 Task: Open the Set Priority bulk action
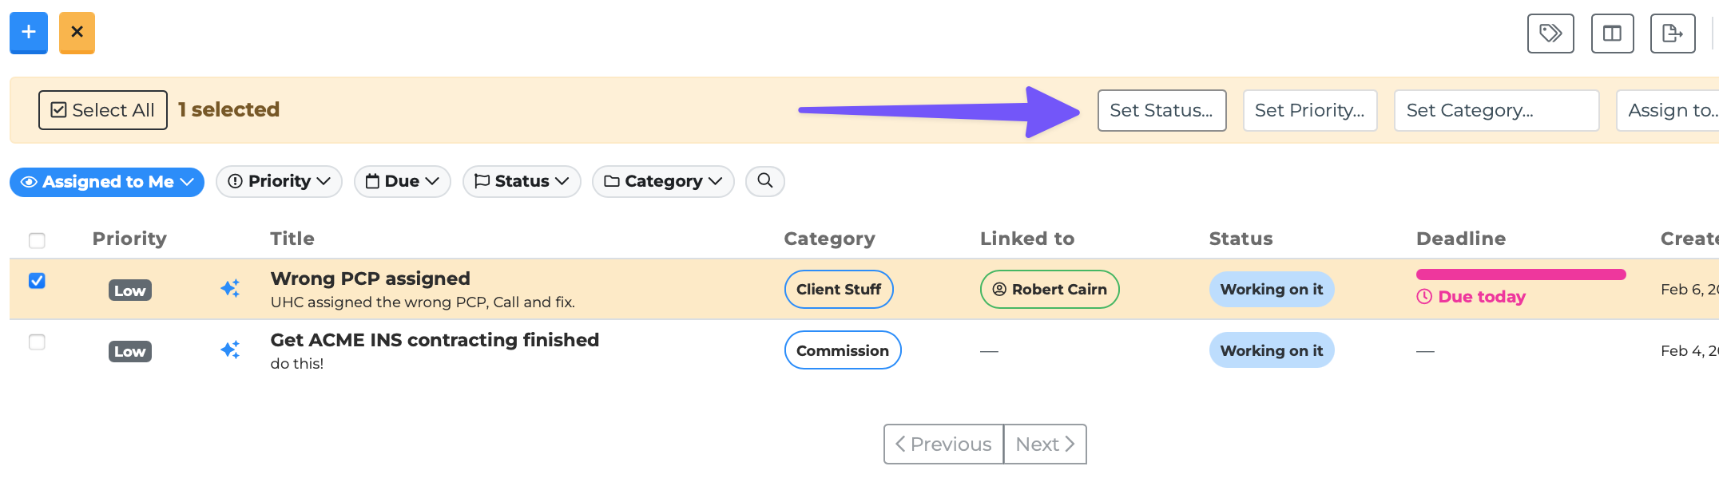point(1309,111)
